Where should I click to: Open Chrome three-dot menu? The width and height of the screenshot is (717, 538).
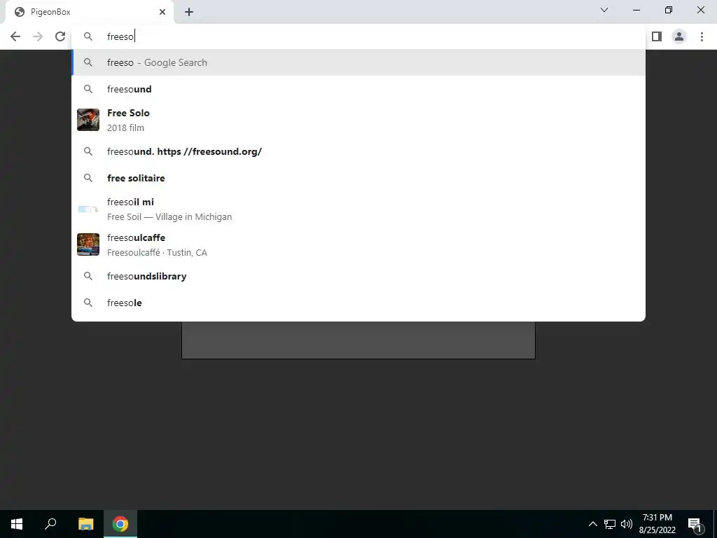coord(702,36)
